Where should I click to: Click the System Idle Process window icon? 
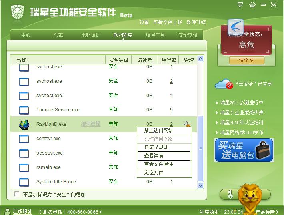24,182
